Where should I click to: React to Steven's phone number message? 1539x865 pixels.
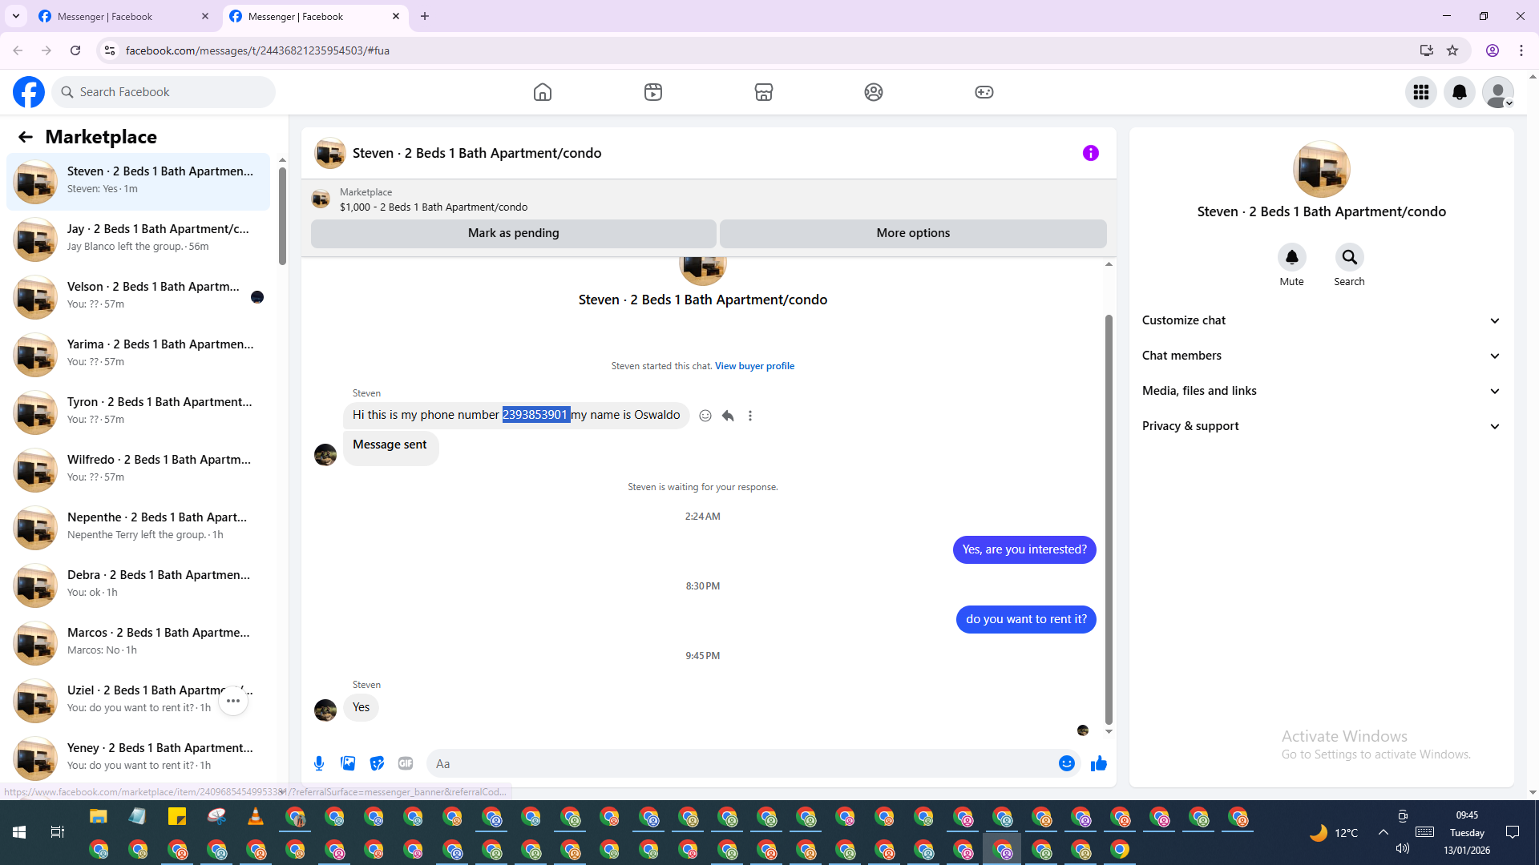pyautogui.click(x=705, y=416)
